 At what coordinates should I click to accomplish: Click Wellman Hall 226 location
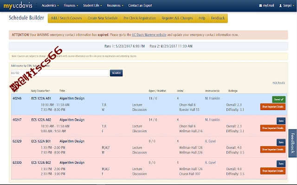point(191,153)
